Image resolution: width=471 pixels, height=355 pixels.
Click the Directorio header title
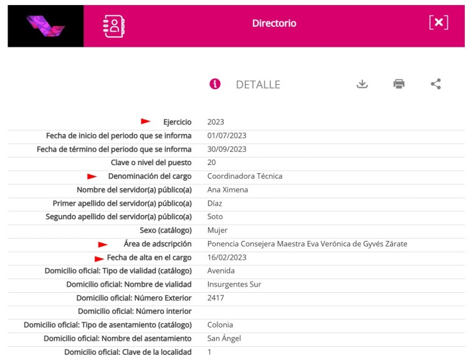pos(274,24)
